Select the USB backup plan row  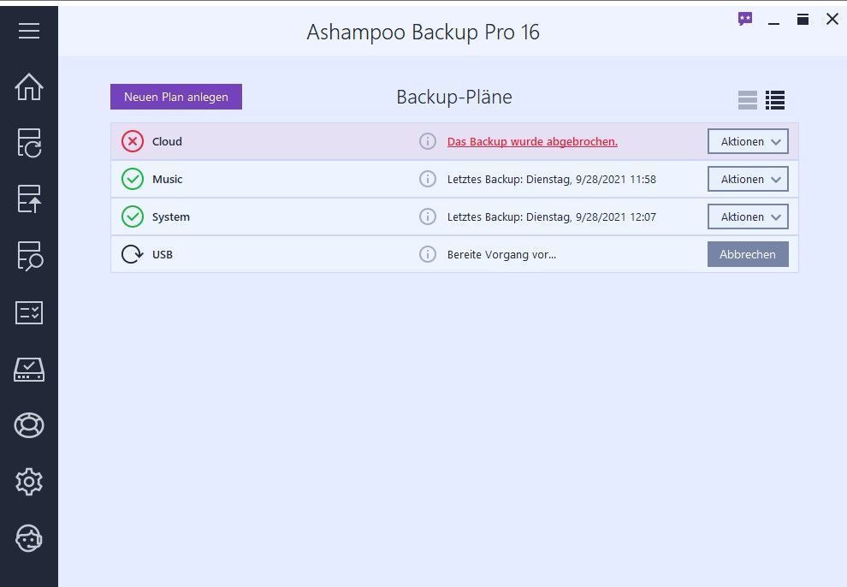pyautogui.click(x=274, y=254)
